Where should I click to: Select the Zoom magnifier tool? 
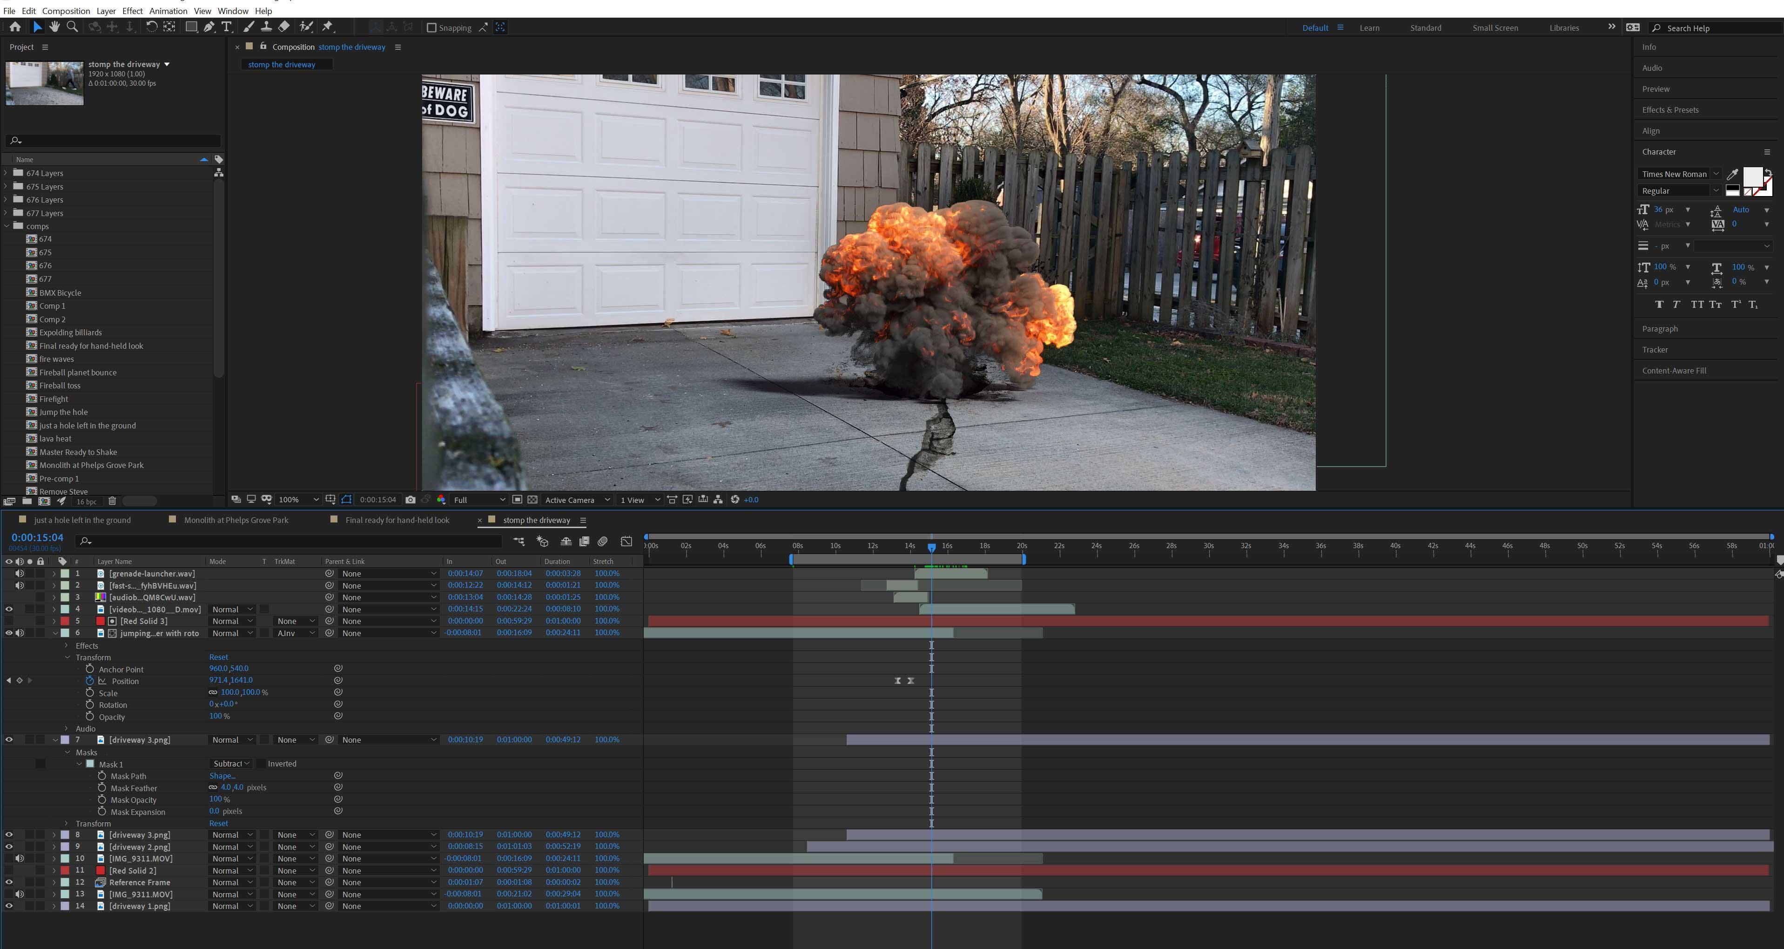click(x=72, y=27)
